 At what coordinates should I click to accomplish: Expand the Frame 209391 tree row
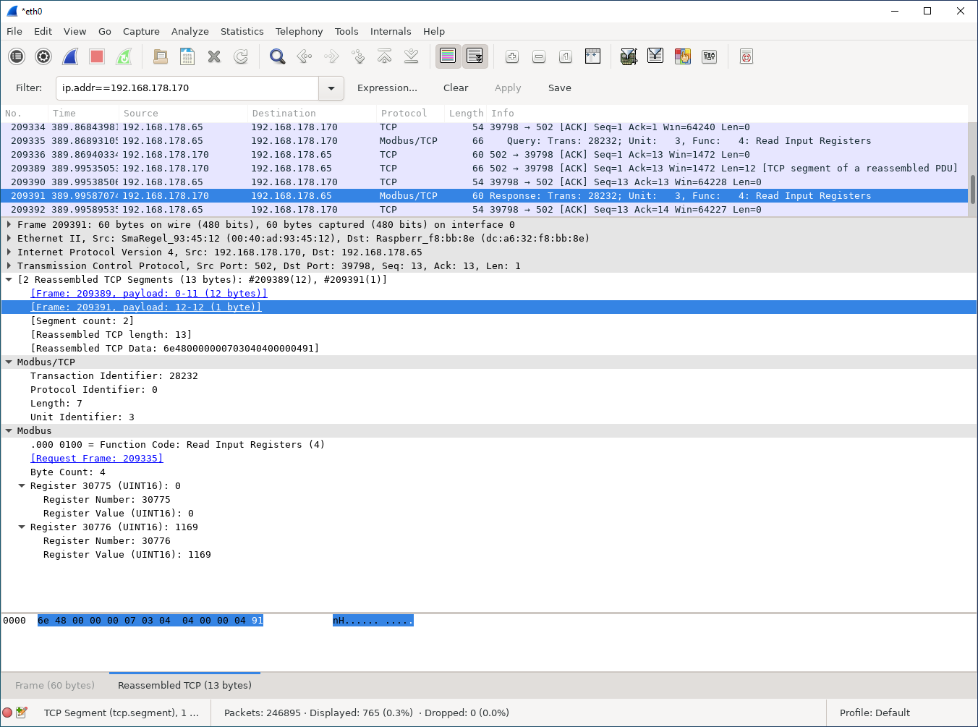pyautogui.click(x=9, y=225)
